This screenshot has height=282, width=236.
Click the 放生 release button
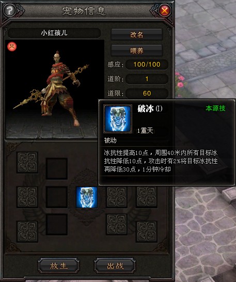[59, 266]
